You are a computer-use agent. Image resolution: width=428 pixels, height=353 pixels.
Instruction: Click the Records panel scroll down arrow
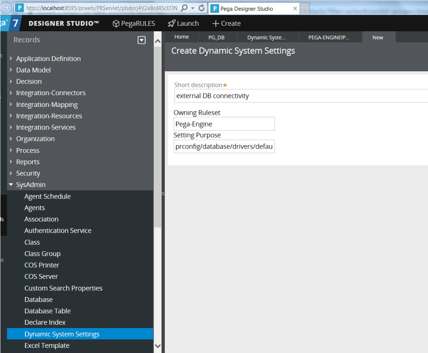(x=158, y=346)
